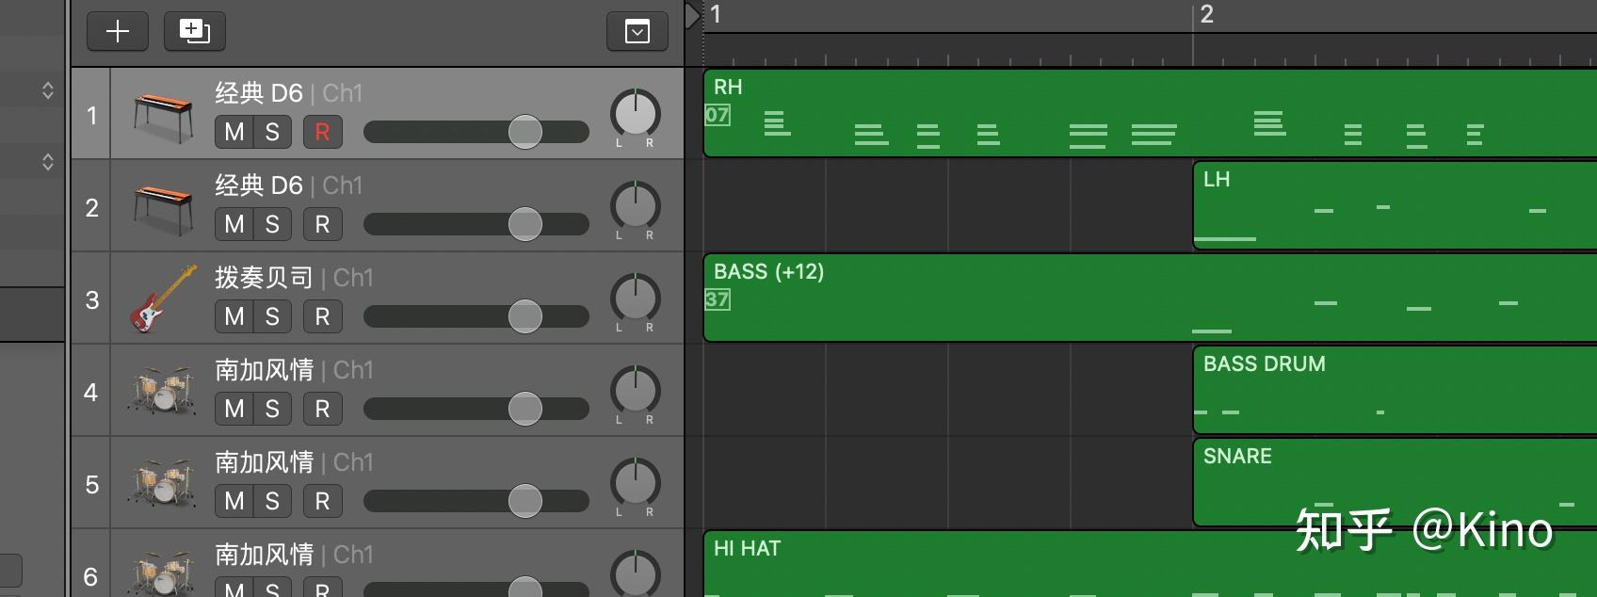Record-enable track 5 南加风情
1597x597 pixels.
[322, 501]
